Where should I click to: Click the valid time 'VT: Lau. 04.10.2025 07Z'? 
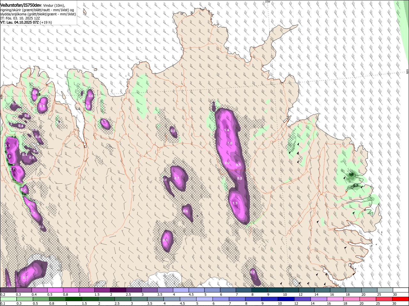pyautogui.click(x=19, y=23)
